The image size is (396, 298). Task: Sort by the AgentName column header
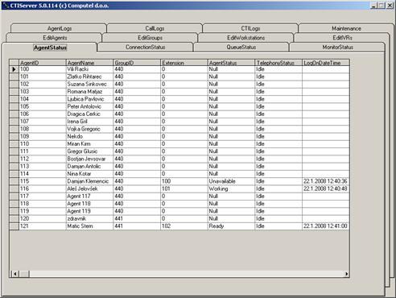(x=89, y=63)
